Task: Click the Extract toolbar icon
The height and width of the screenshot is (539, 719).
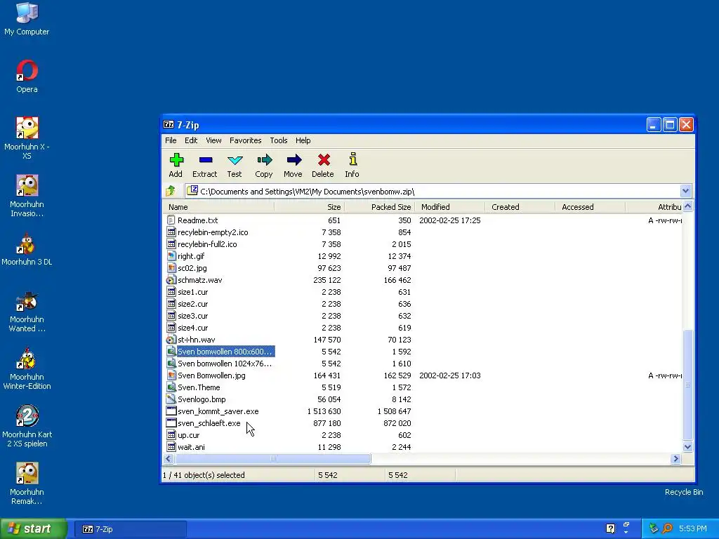Action: (x=206, y=160)
